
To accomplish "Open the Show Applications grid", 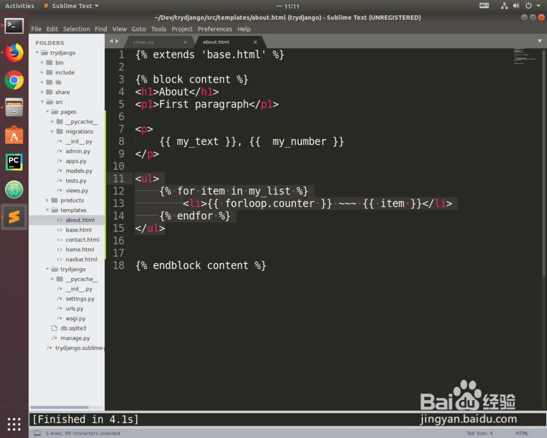I will [x=14, y=424].
